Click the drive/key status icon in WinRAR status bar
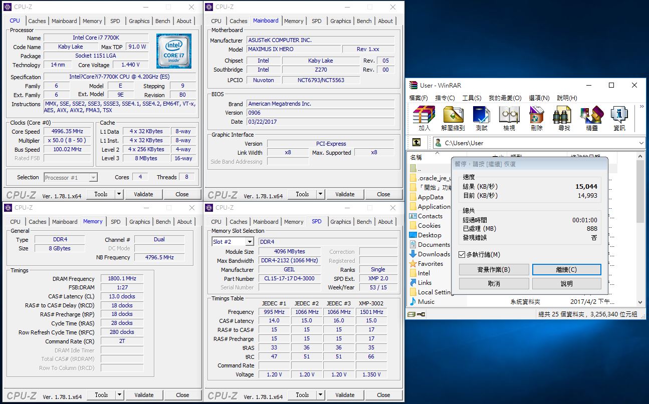The height and width of the screenshot is (404, 649). tap(416, 314)
